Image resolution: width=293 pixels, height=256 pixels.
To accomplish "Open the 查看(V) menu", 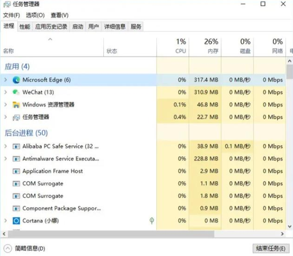I will 60,15.
